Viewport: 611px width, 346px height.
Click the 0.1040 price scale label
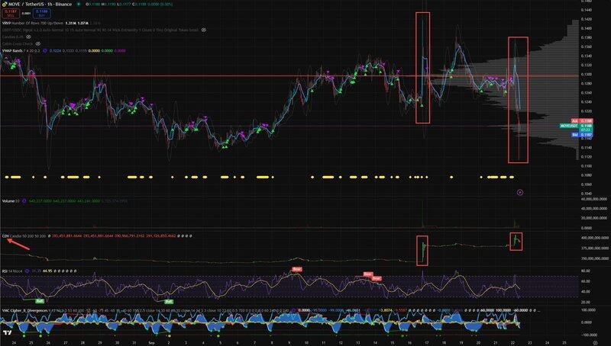point(587,194)
